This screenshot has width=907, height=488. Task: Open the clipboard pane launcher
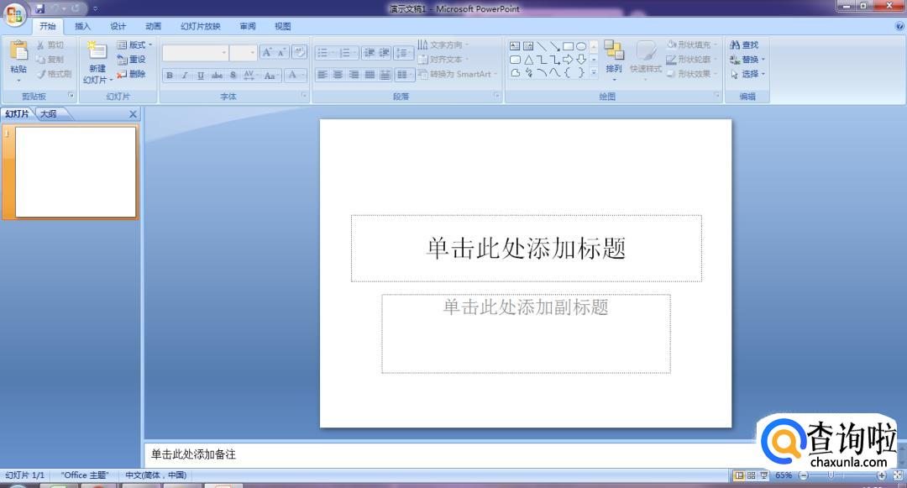pyautogui.click(x=71, y=96)
